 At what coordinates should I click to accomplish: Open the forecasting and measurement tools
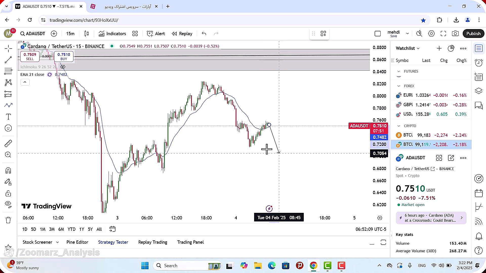8,94
